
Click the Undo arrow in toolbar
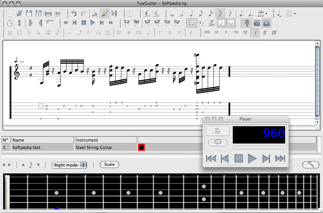click(74, 13)
